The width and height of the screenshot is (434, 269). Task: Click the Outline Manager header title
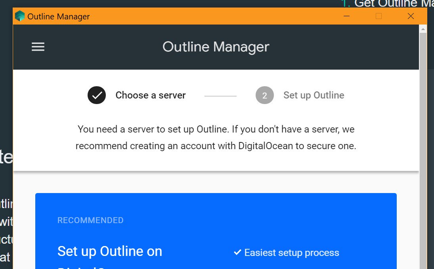[x=216, y=47]
